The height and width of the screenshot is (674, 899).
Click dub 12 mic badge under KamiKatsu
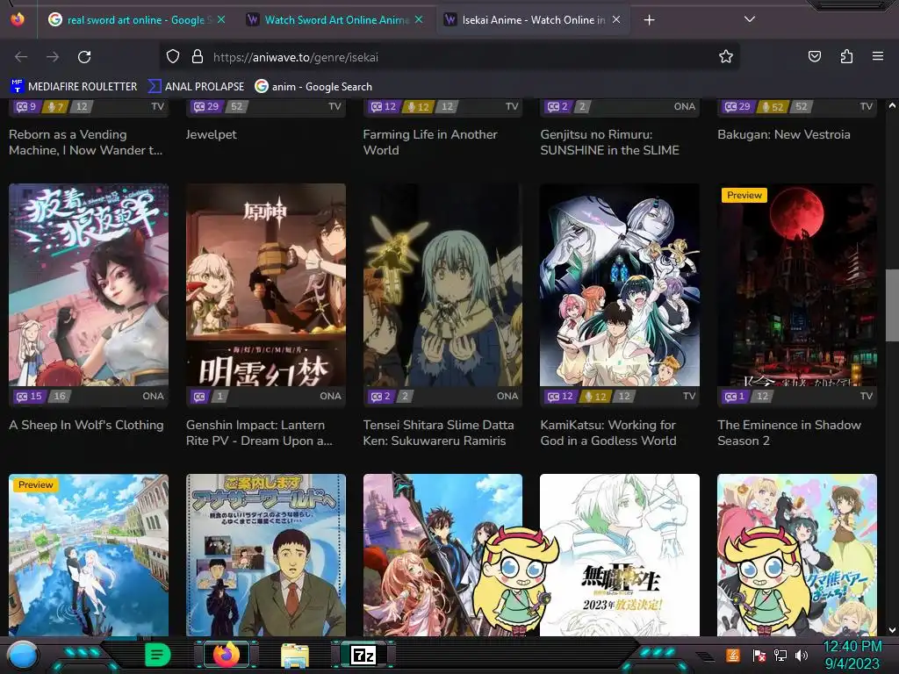click(x=595, y=396)
